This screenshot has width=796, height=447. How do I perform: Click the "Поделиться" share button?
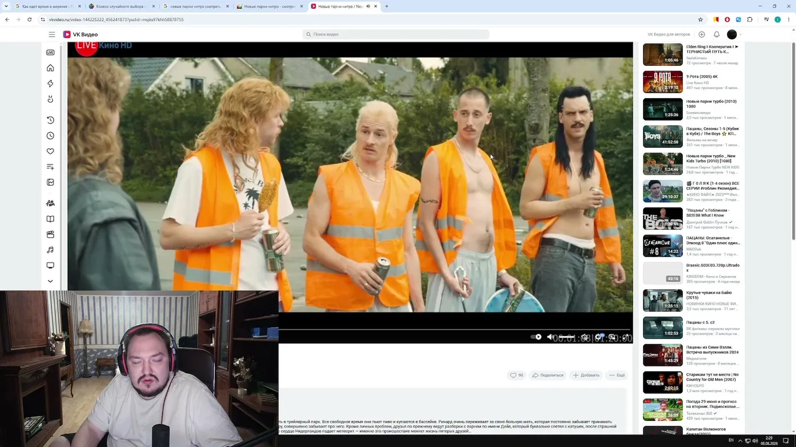tap(548, 375)
